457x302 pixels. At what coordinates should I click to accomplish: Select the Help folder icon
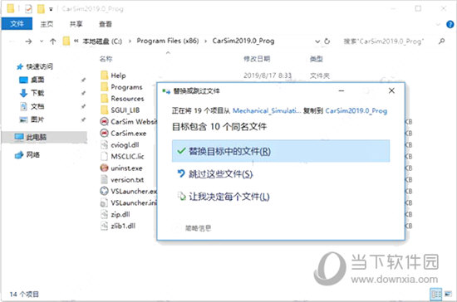click(105, 75)
